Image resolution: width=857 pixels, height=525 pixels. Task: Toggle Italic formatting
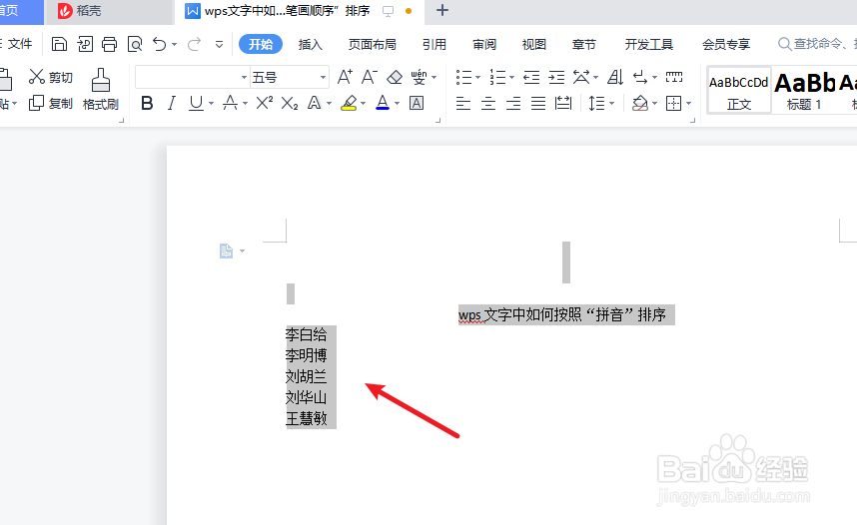point(172,103)
